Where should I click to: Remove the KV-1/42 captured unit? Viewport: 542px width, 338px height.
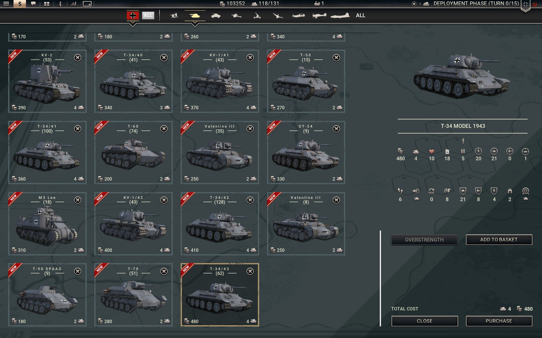(x=164, y=200)
